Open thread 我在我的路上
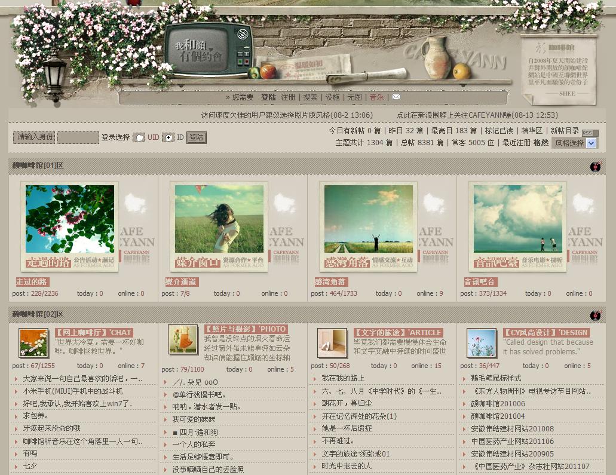The width and height of the screenshot is (616, 475). pos(343,378)
